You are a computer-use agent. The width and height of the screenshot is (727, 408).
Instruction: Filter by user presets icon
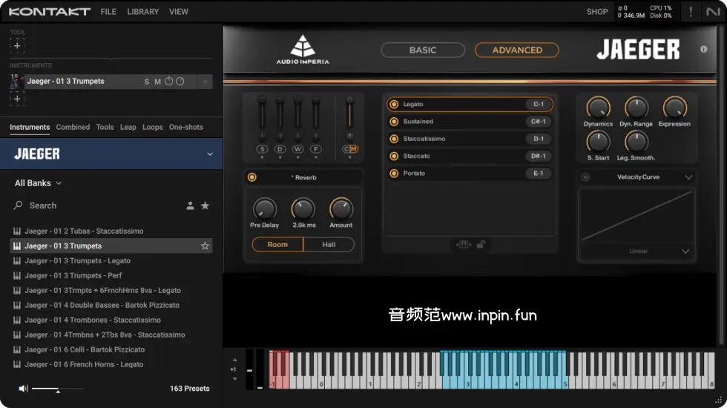point(190,205)
